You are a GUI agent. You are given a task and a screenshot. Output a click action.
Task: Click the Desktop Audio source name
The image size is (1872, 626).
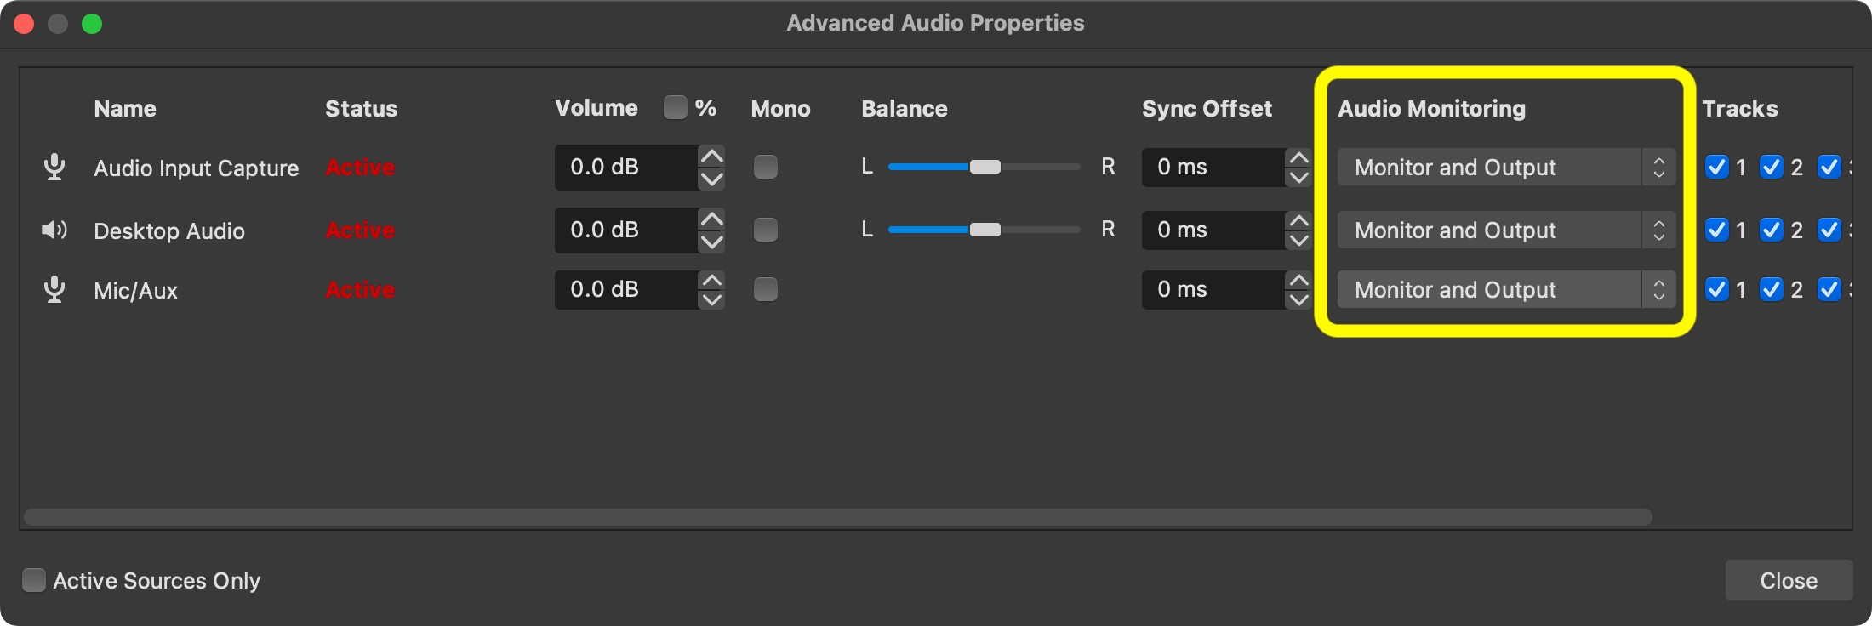coord(169,231)
